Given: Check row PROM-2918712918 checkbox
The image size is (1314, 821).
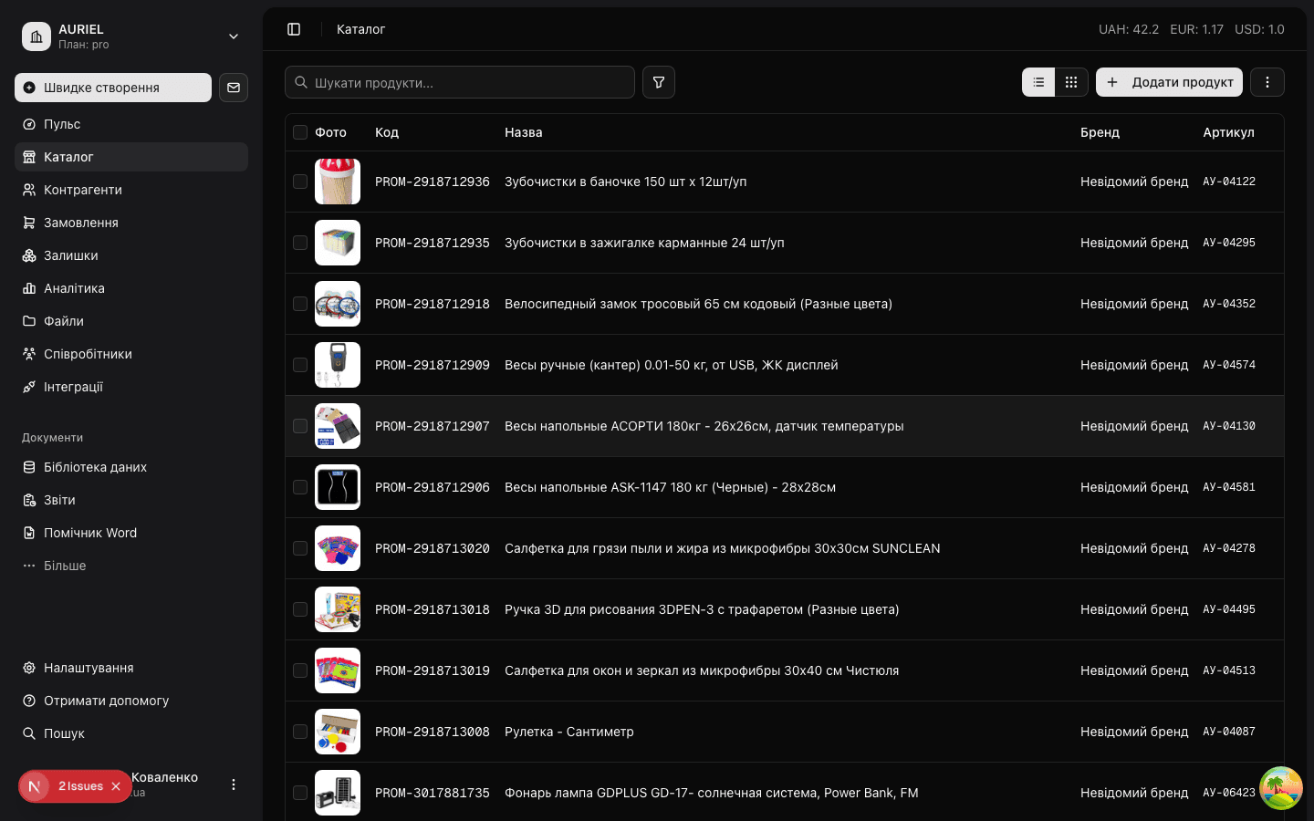Looking at the screenshot, I should coord(300,304).
